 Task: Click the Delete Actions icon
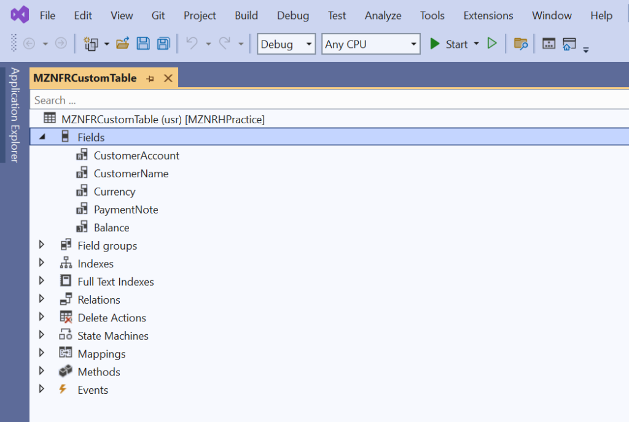(x=66, y=317)
